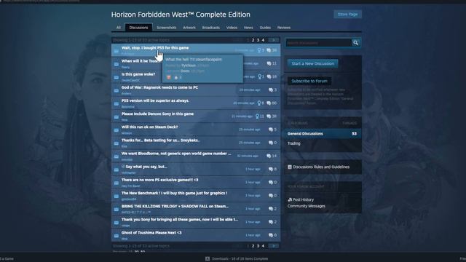The width and height of the screenshot is (466, 262).
Task: Click topic icon beside 'God of War: Ragnarok' thread
Action: 116,90
